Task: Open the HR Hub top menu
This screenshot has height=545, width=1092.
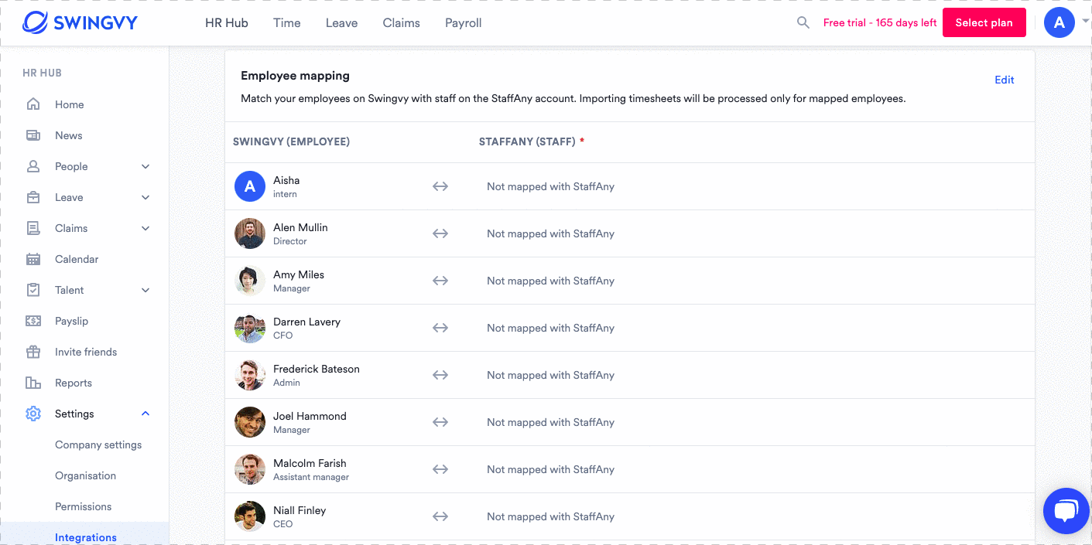Action: tap(227, 22)
